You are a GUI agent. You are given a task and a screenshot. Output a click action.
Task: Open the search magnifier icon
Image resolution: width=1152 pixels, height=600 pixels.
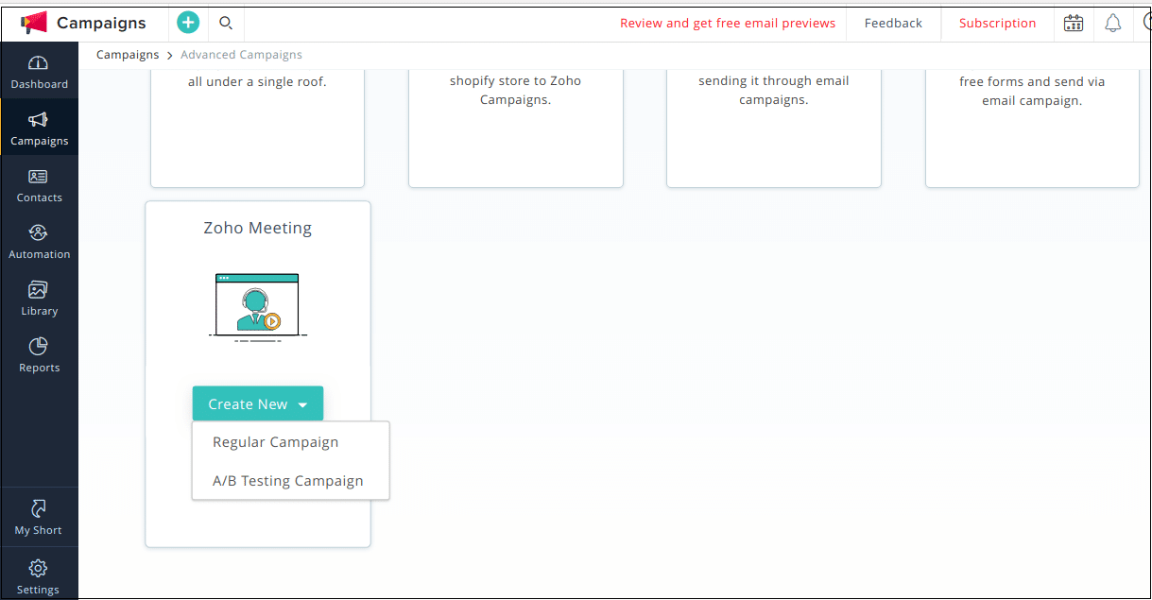click(x=226, y=23)
